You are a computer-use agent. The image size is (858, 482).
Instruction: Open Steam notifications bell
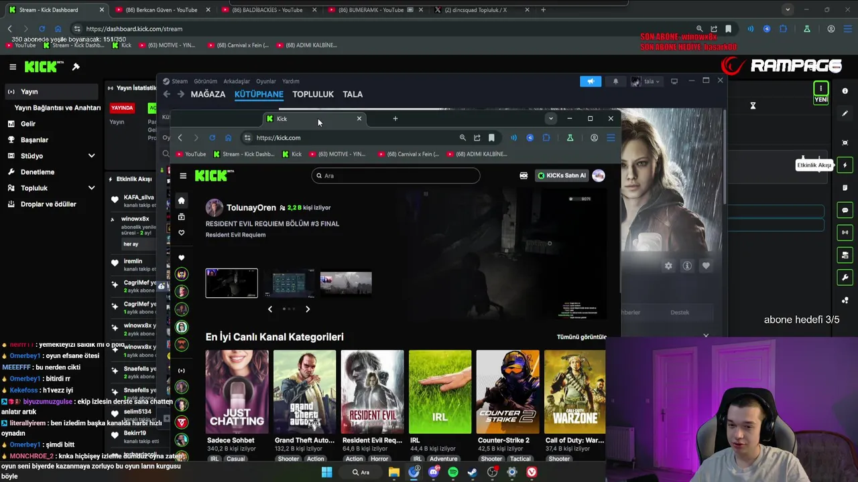click(x=615, y=81)
